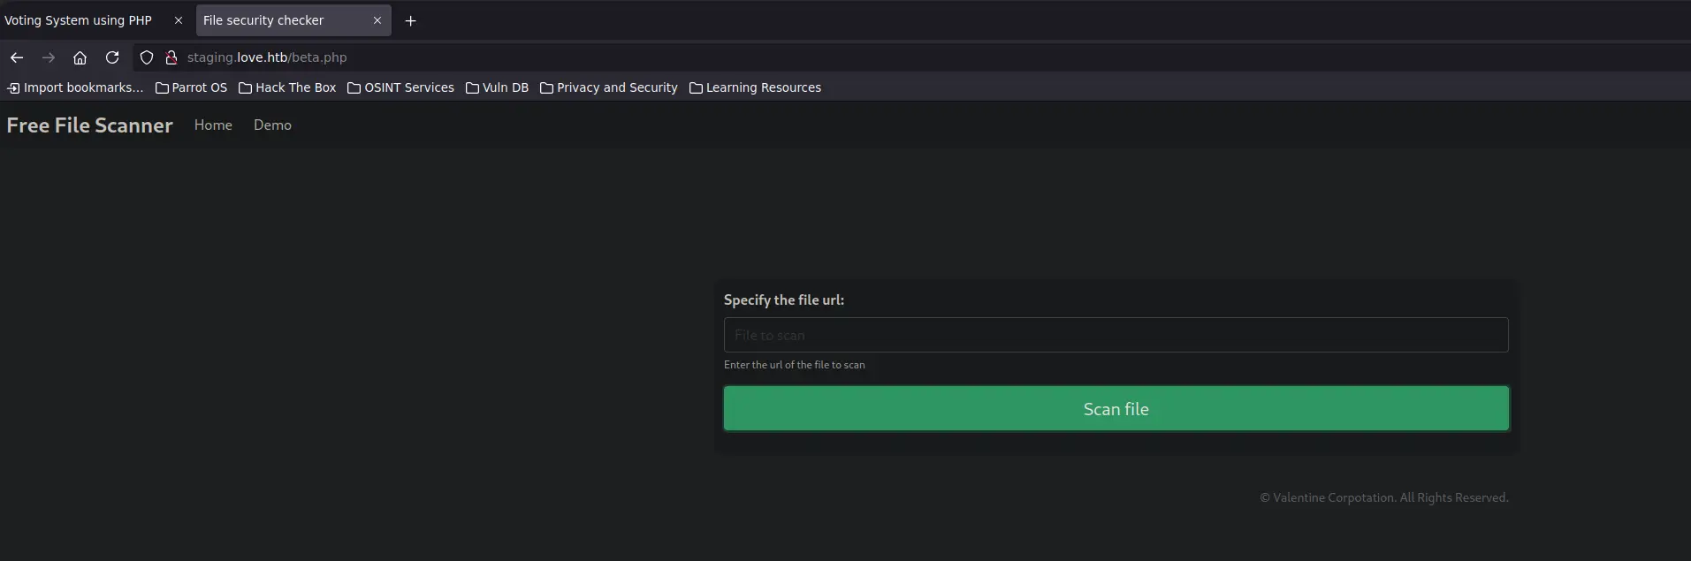
Task: Close the Voting System using PHP tab
Action: point(178,20)
